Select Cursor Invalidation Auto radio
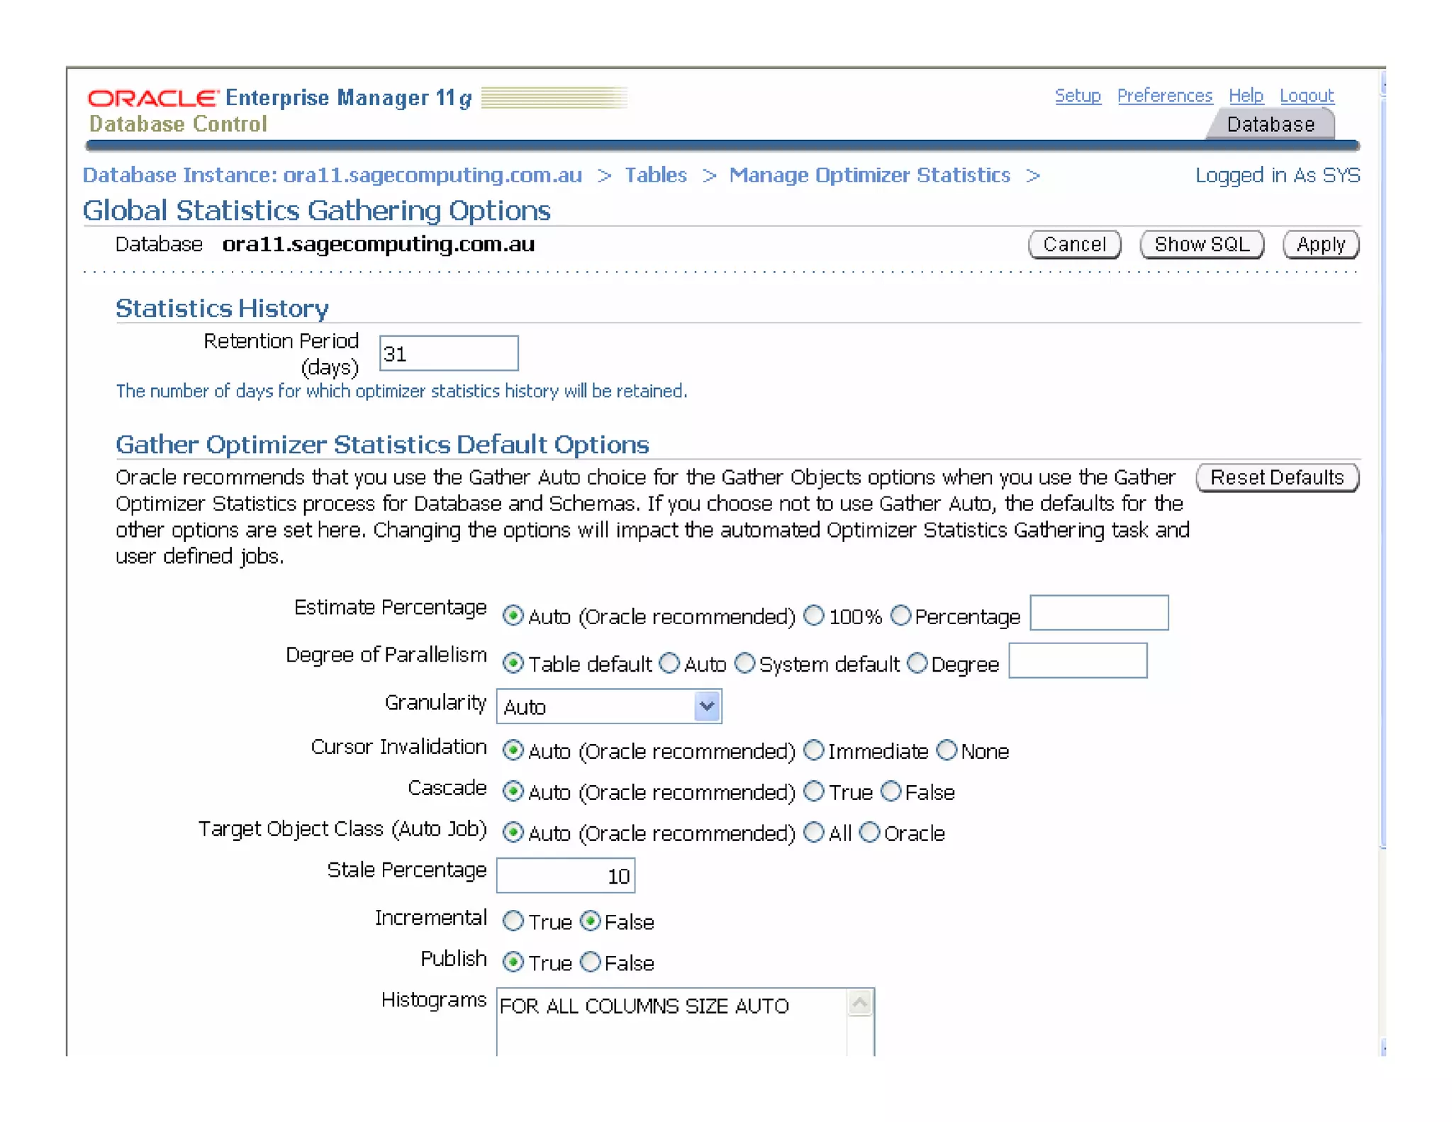The width and height of the screenshot is (1452, 1122). [513, 750]
